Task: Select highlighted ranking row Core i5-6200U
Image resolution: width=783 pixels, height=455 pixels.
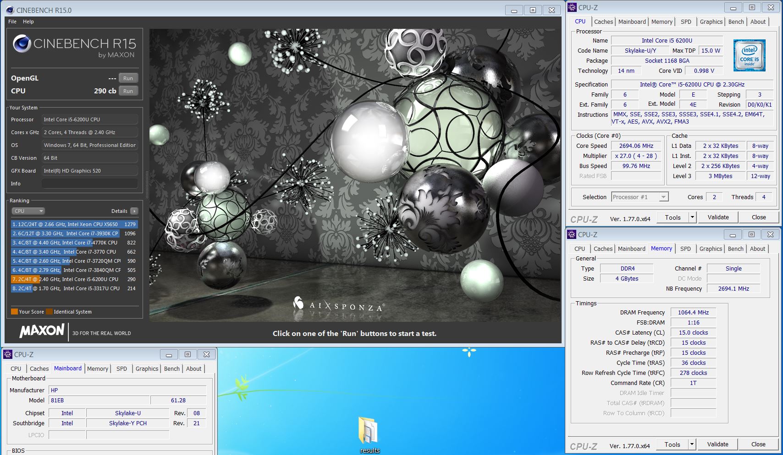Action: 74,279
